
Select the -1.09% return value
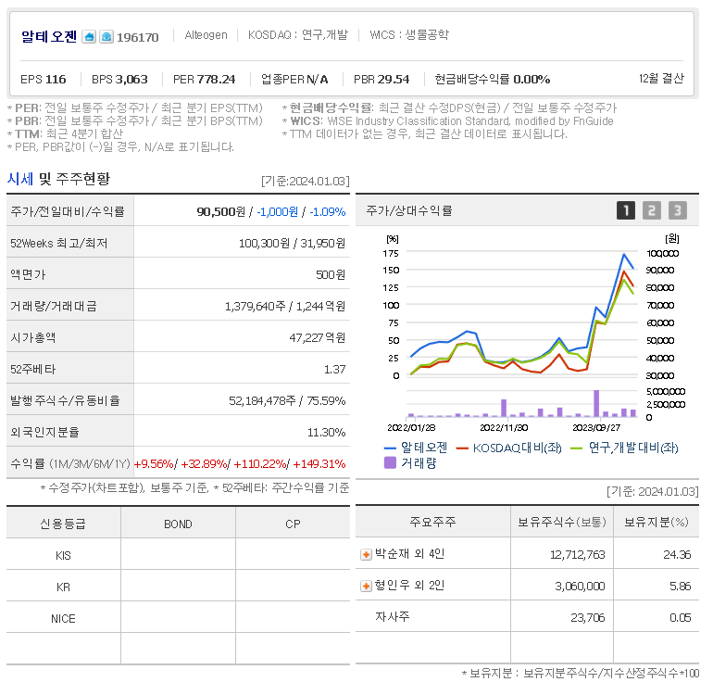pos(328,211)
